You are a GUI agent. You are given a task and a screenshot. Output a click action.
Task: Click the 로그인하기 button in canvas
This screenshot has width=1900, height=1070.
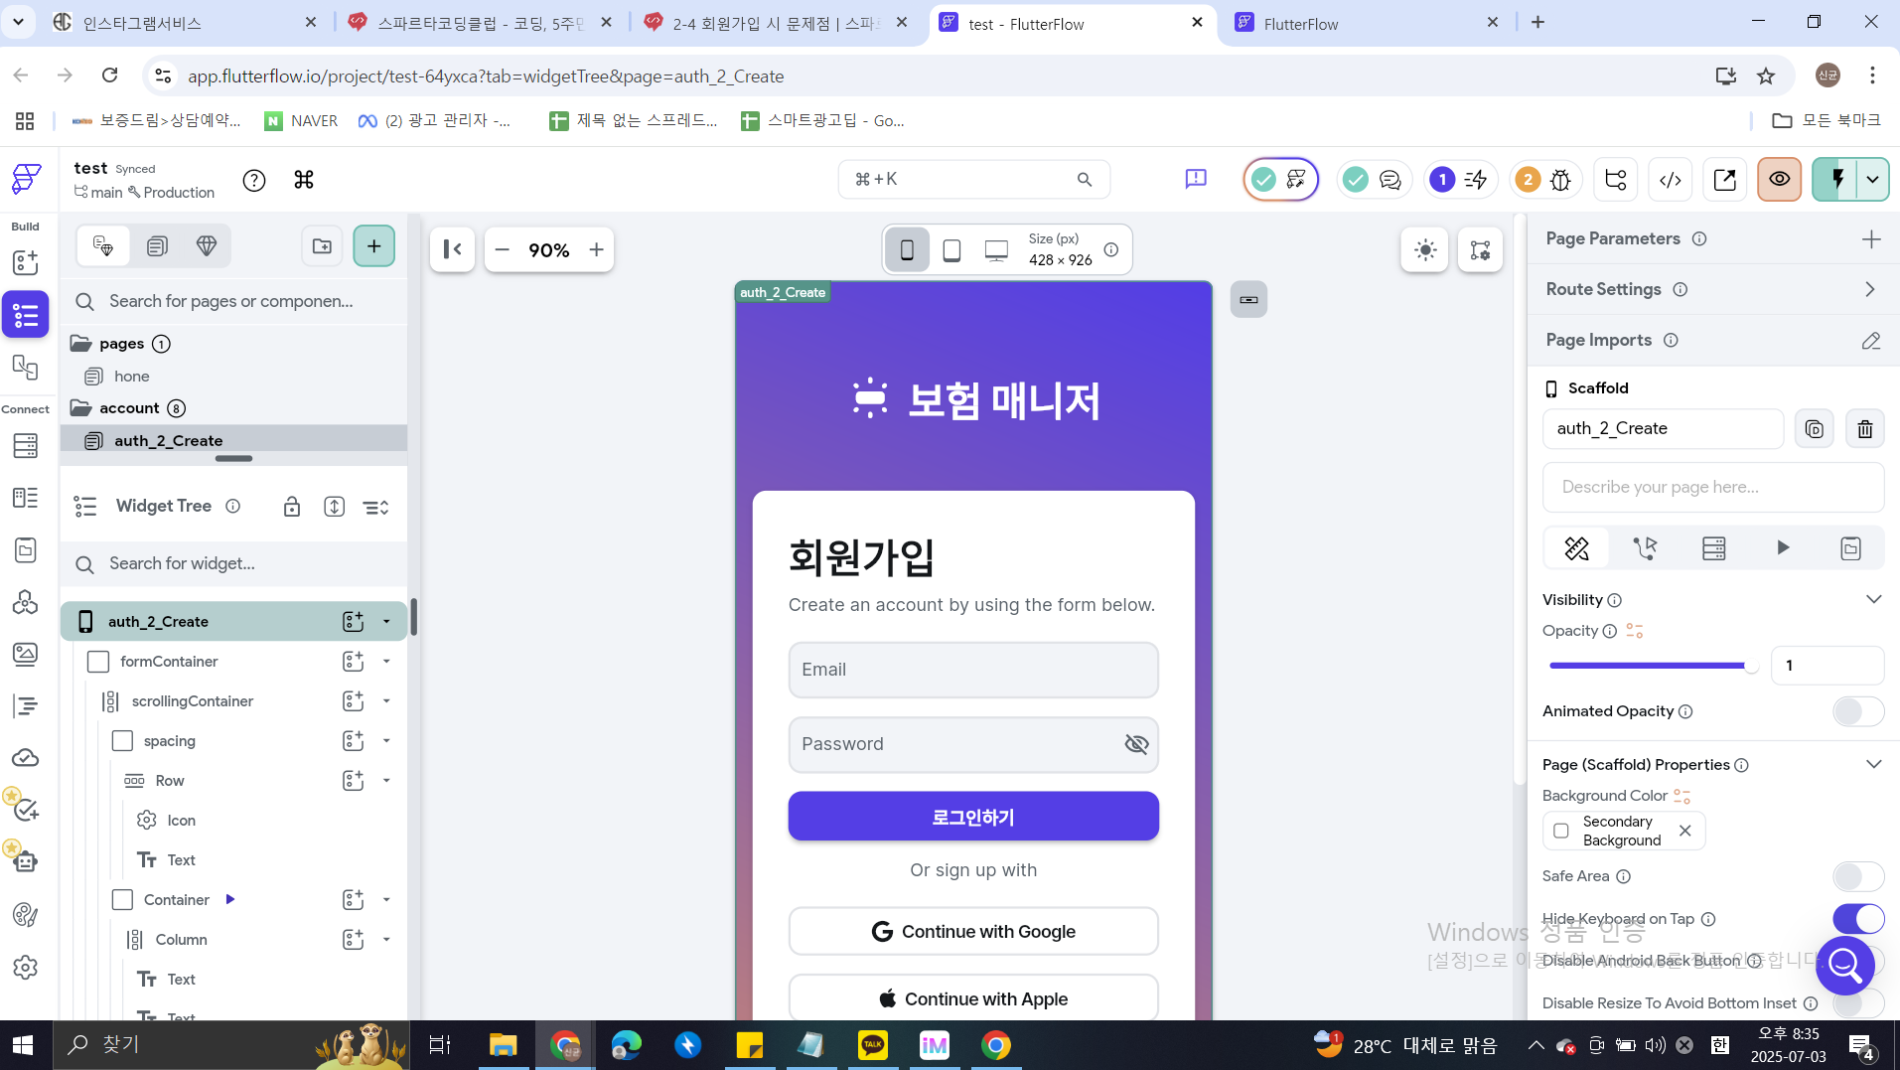pos(973,817)
